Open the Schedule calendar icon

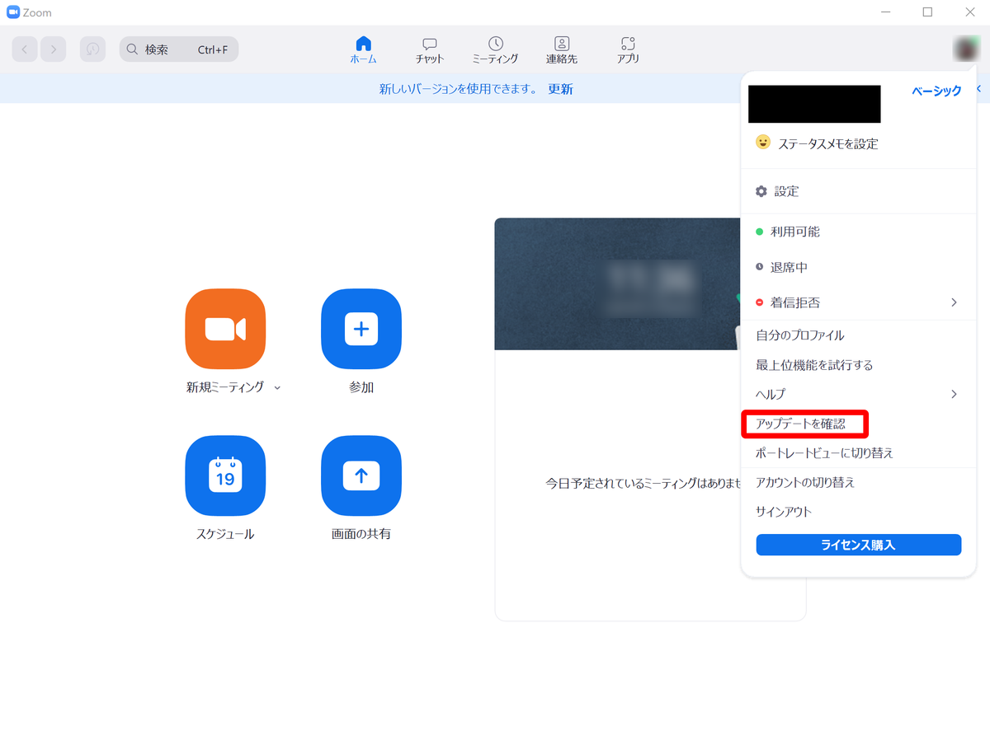click(x=225, y=475)
